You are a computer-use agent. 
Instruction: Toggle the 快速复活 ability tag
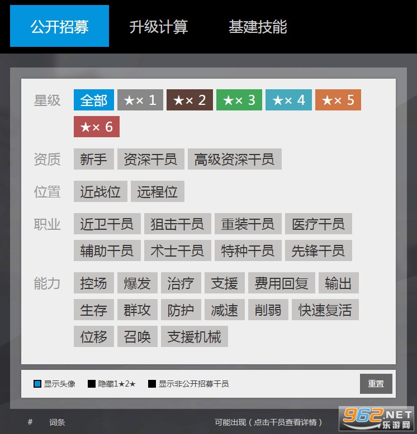[x=325, y=310]
